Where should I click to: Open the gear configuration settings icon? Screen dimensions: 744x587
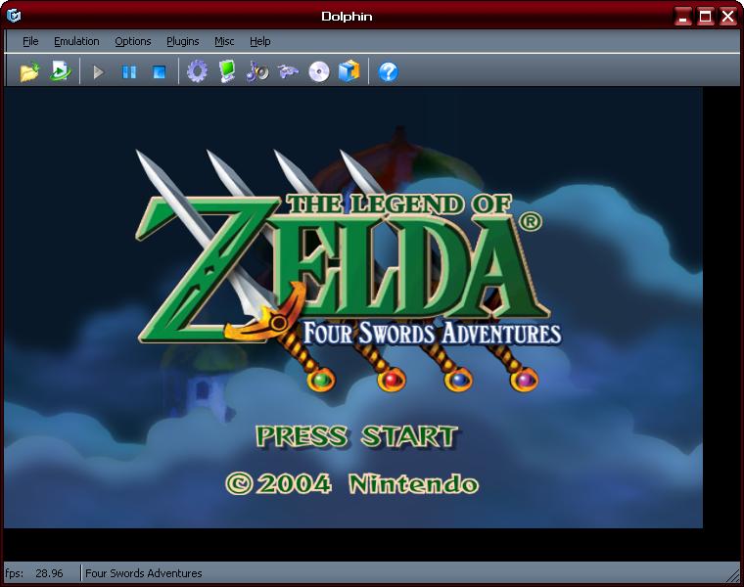click(x=197, y=71)
